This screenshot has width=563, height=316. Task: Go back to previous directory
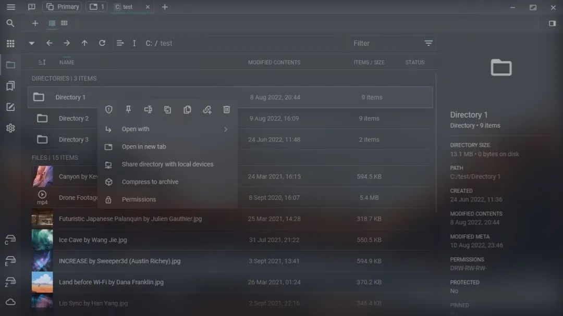(49, 43)
